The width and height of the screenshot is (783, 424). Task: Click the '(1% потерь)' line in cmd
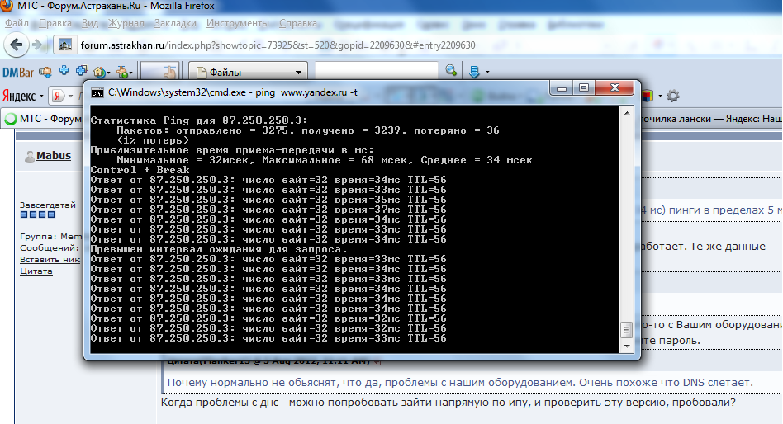coord(153,140)
